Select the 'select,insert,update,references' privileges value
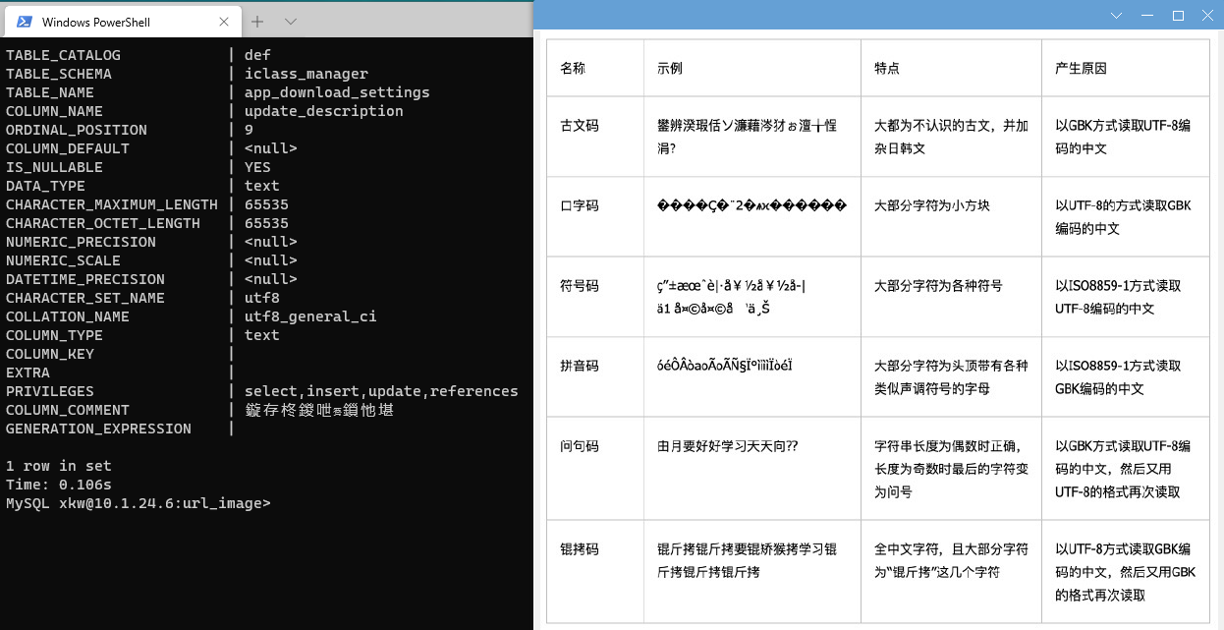Image resolution: width=1224 pixels, height=630 pixels. (x=381, y=391)
